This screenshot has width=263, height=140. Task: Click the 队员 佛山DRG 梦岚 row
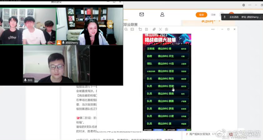coord(167,109)
